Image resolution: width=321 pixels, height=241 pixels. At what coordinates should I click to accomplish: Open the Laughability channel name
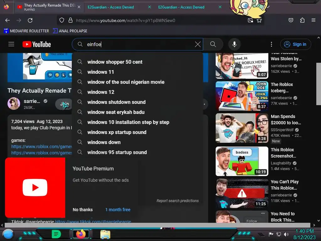(x=281, y=163)
